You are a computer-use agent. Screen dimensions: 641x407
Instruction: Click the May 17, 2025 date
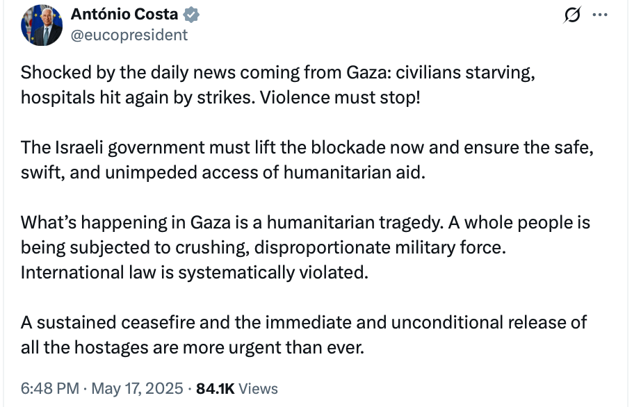point(136,388)
